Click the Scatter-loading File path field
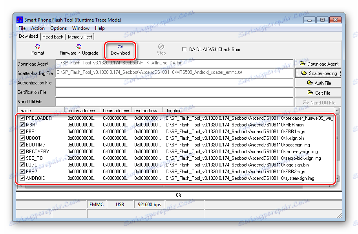The height and width of the screenshot is (234, 358). (x=174, y=73)
